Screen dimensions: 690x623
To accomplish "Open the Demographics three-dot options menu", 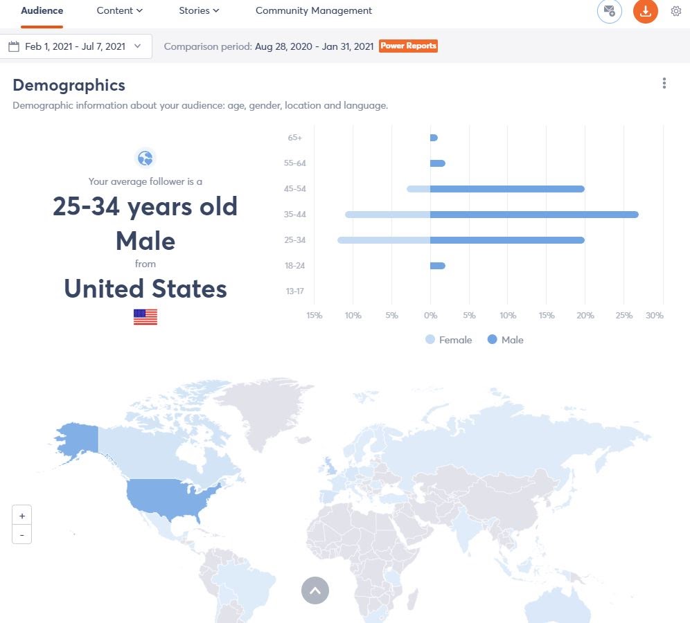I will [664, 83].
